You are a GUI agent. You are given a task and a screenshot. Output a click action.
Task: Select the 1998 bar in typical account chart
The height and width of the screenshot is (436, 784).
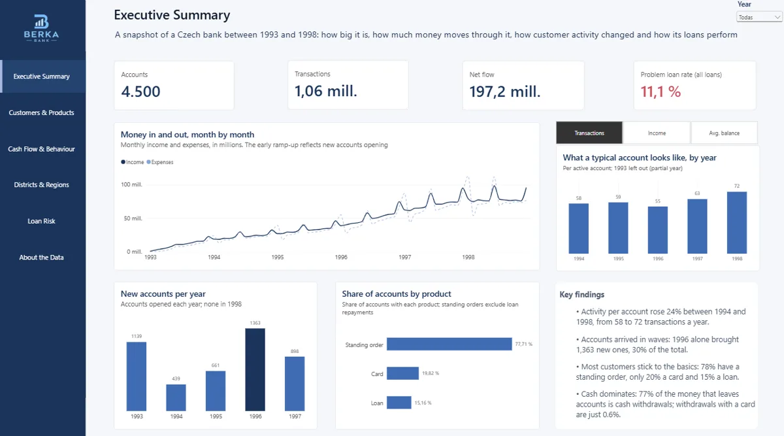coord(737,222)
